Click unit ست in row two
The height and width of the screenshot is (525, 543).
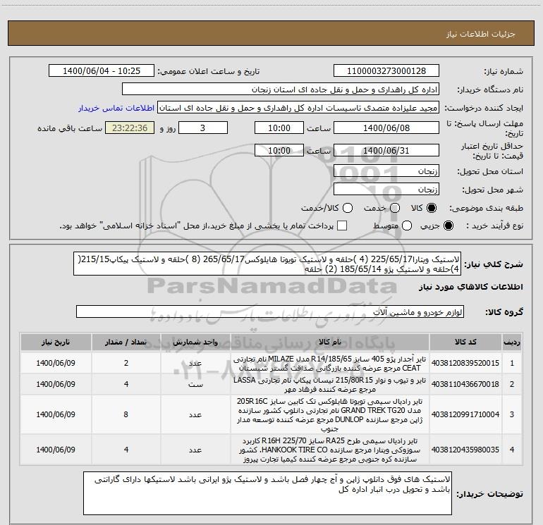[195, 384]
